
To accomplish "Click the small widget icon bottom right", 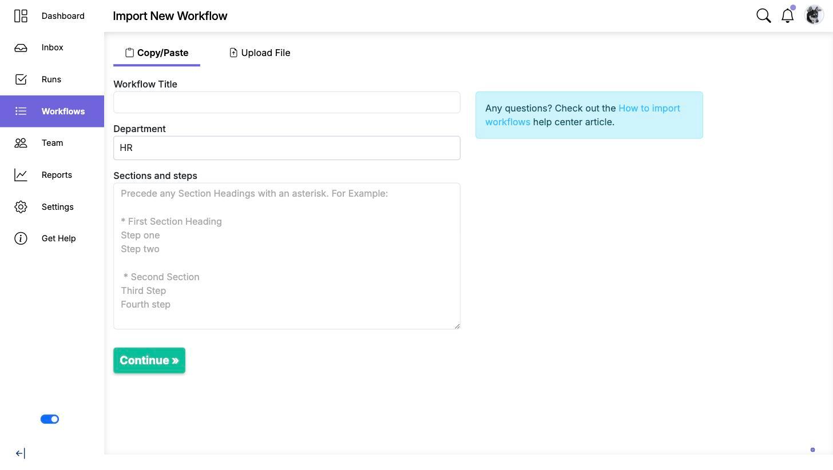I will (x=812, y=450).
